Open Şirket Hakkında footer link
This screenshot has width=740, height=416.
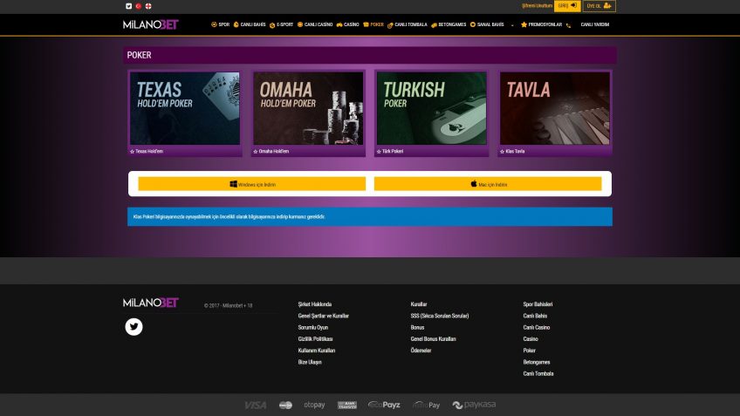(x=315, y=304)
